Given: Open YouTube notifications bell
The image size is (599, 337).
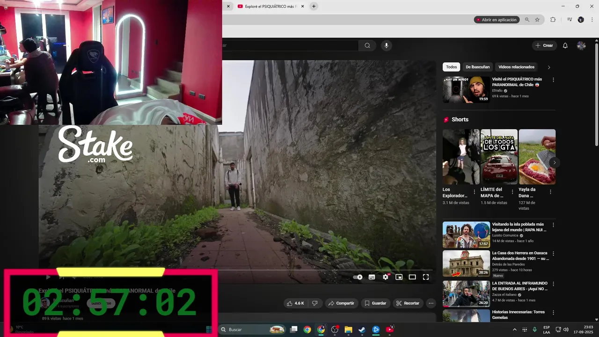Looking at the screenshot, I should click(x=565, y=45).
